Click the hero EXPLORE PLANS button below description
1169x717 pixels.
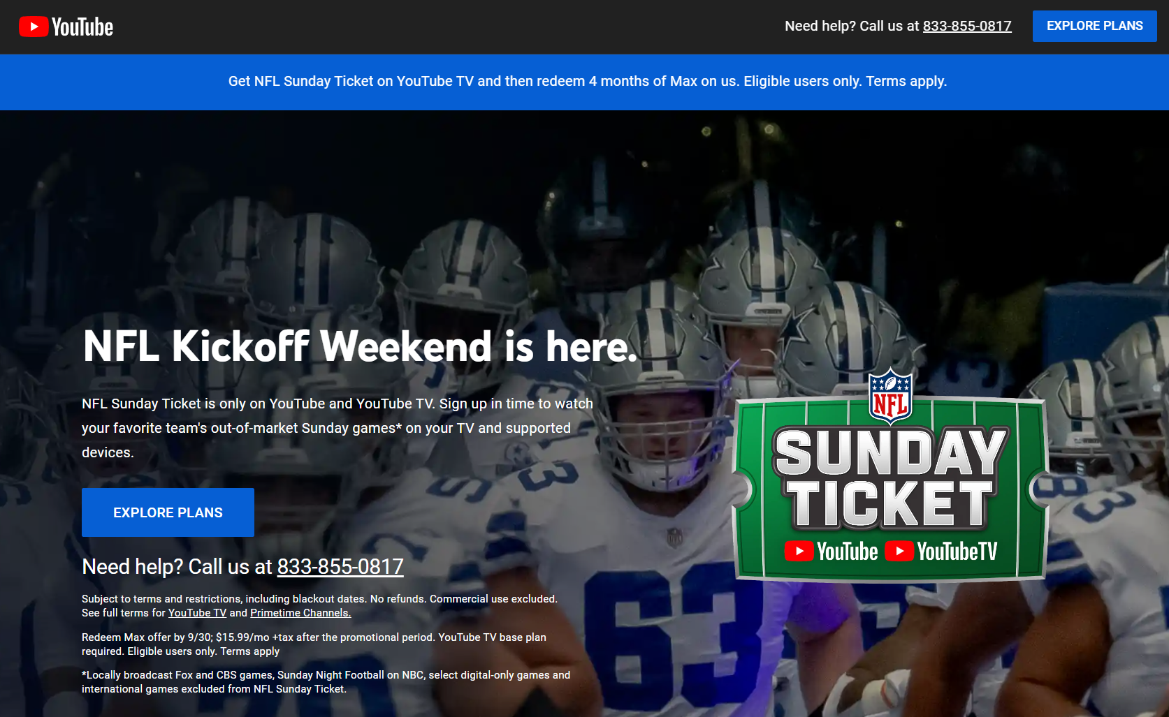168,512
